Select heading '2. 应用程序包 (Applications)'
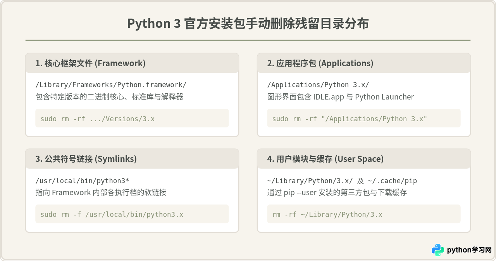496x261 pixels. [x=320, y=63]
